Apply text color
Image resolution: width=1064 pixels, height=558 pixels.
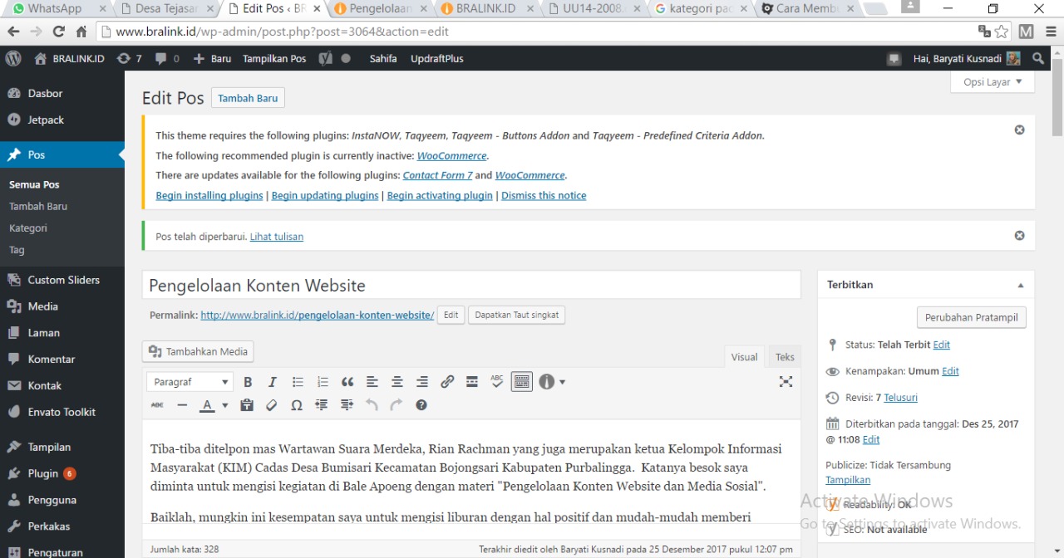[x=207, y=405]
